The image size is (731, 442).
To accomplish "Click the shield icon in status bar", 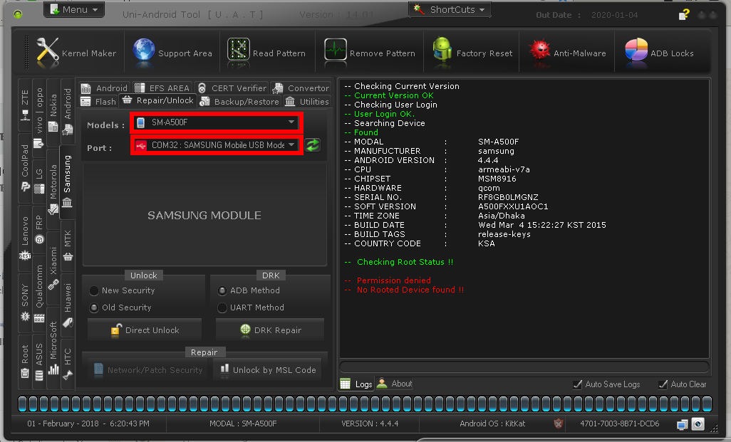I will point(559,423).
